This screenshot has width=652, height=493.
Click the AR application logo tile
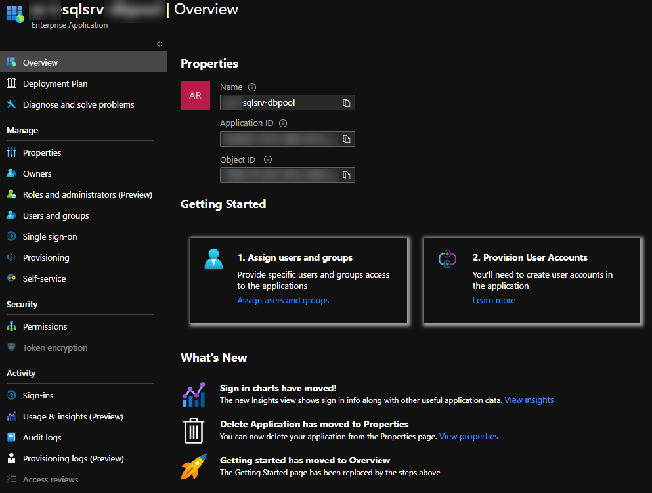[x=195, y=96]
